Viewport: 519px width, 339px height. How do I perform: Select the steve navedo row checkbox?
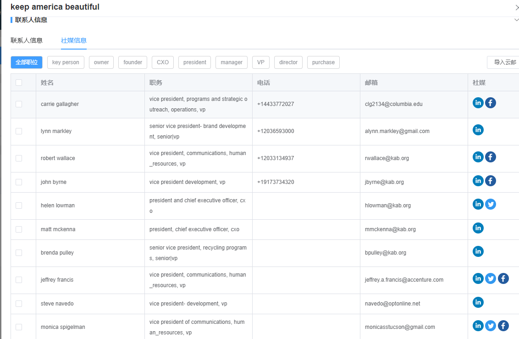[x=19, y=304]
